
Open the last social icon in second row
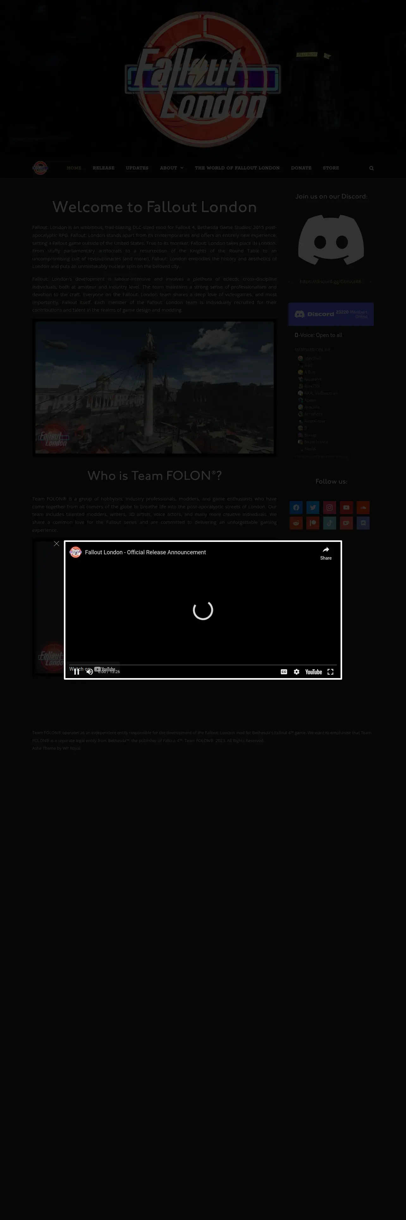(363, 523)
